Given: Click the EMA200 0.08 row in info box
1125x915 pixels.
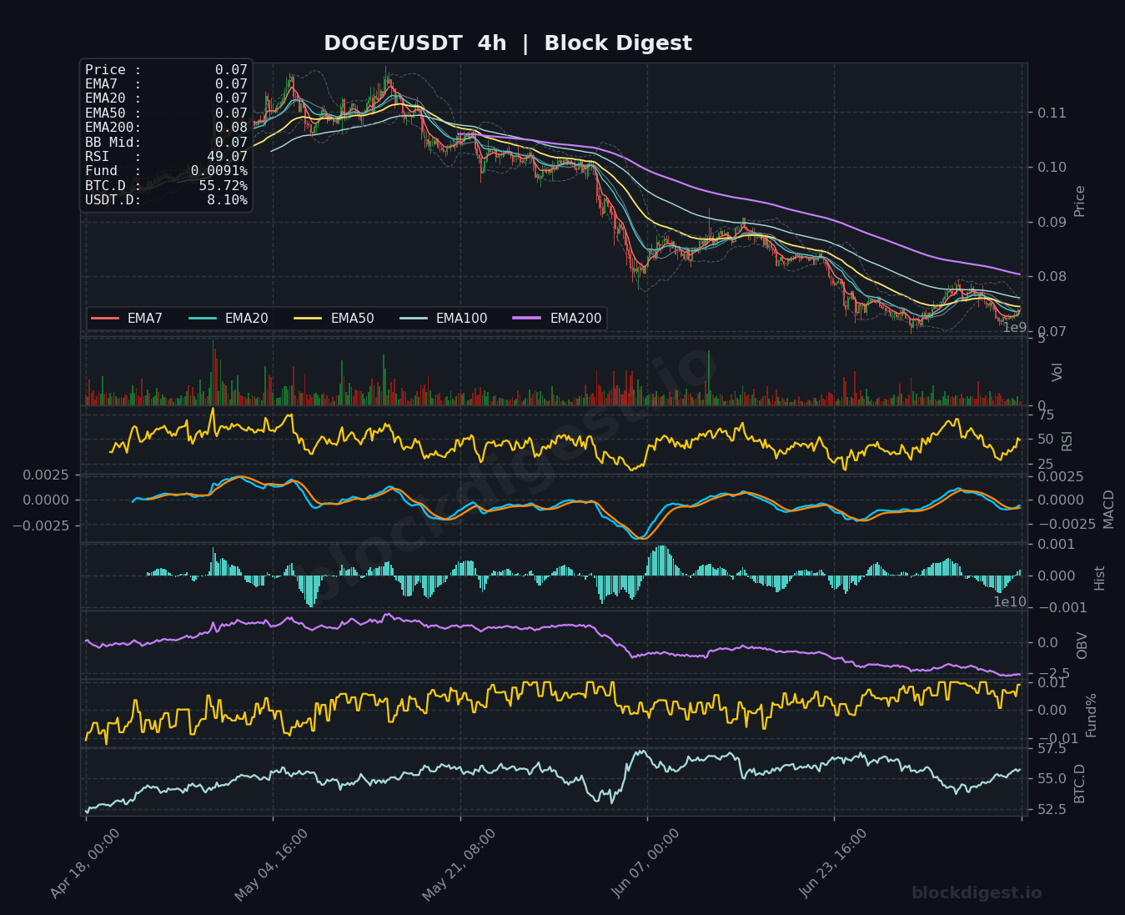Looking at the screenshot, I should 166,128.
